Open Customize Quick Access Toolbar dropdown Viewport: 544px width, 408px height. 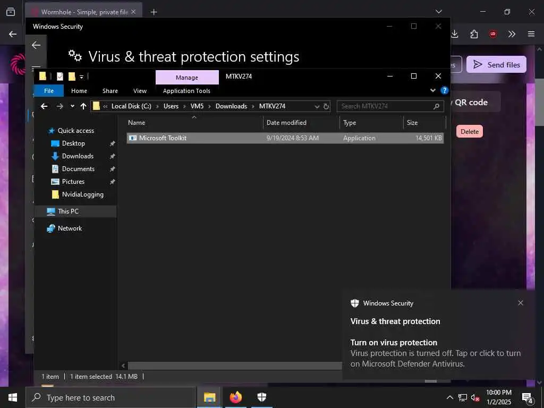tap(81, 76)
